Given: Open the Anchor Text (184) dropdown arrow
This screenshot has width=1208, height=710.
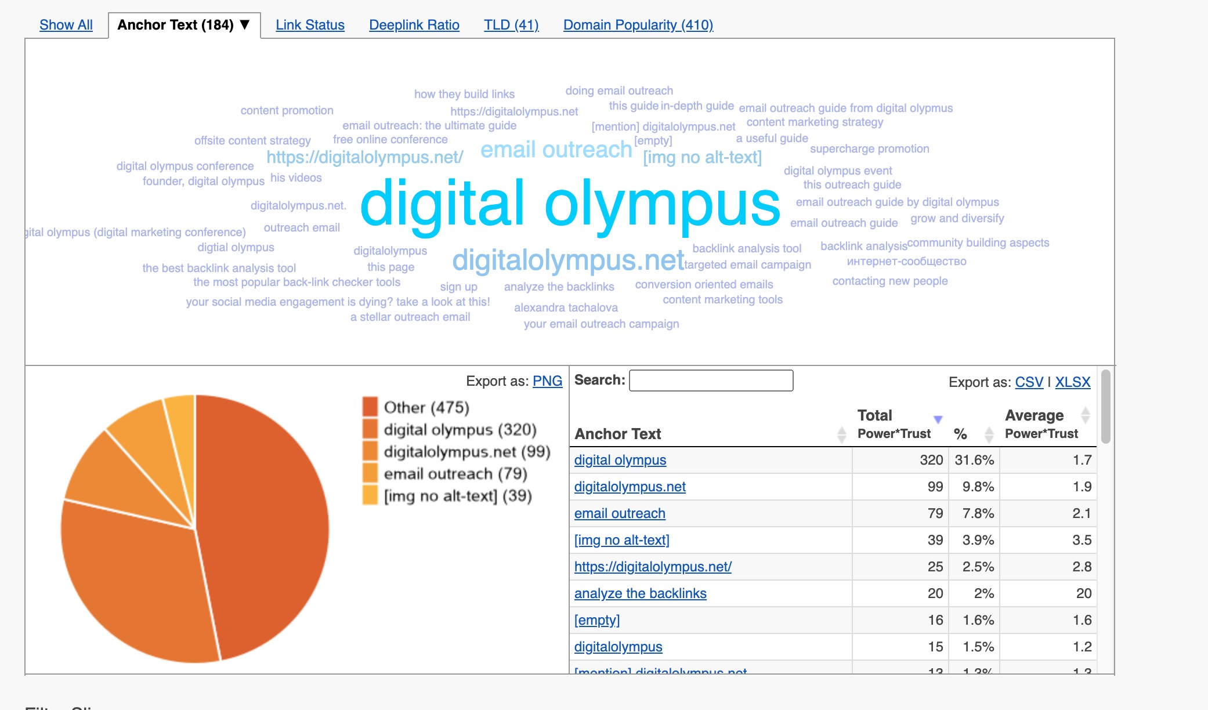Looking at the screenshot, I should (x=245, y=24).
